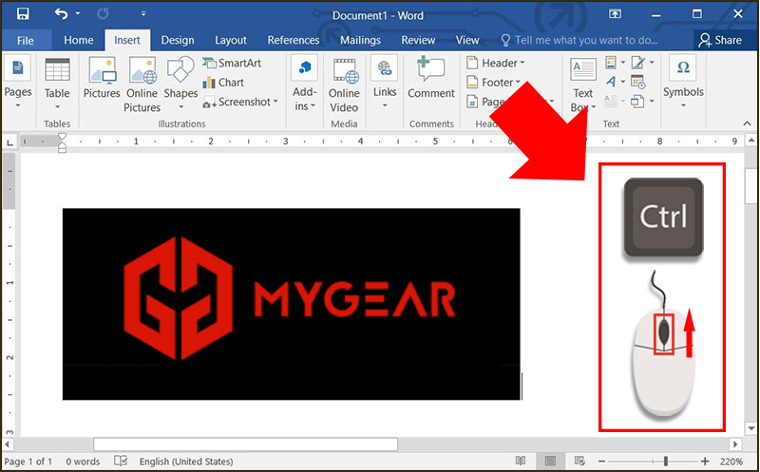The height and width of the screenshot is (472, 760).
Task: Click the Page 1 of 1 status indicator
Action: [x=28, y=462]
